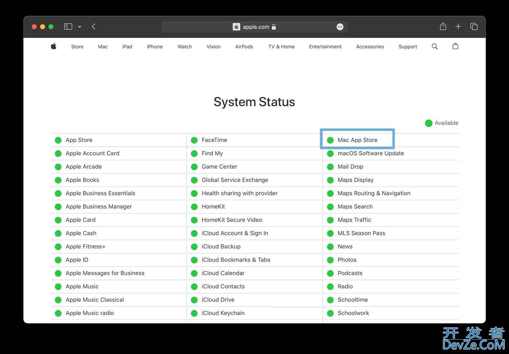This screenshot has width=509, height=354.
Task: Open the TV & Home menu item
Action: coord(281,47)
